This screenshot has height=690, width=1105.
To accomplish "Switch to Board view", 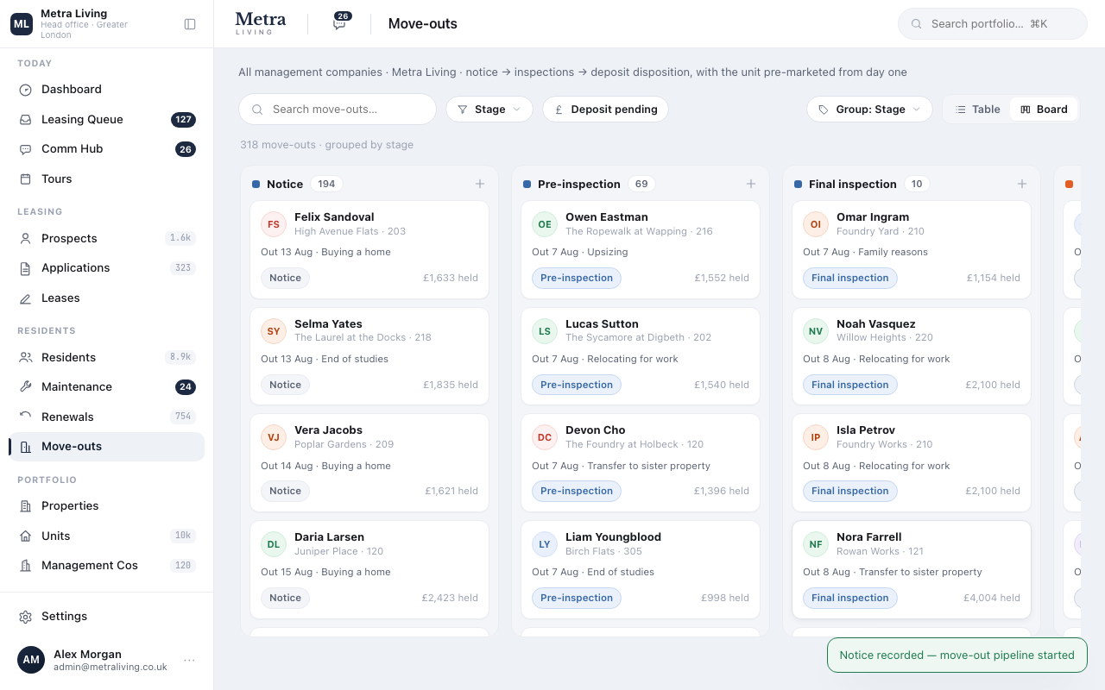I will pos(1044,110).
